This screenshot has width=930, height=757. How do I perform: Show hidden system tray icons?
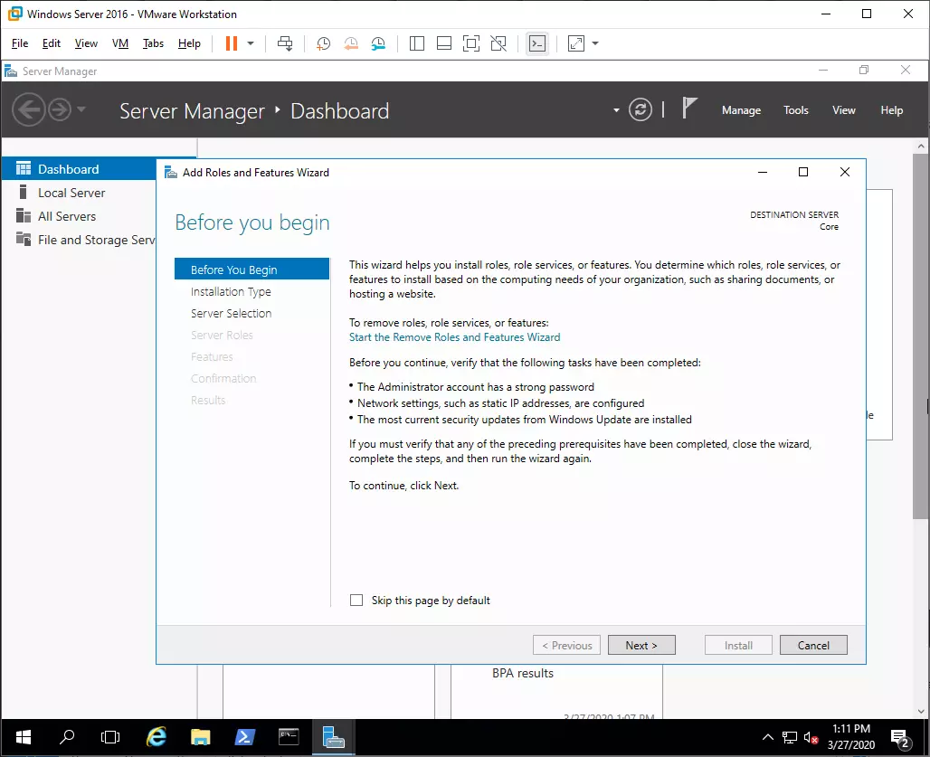767,737
